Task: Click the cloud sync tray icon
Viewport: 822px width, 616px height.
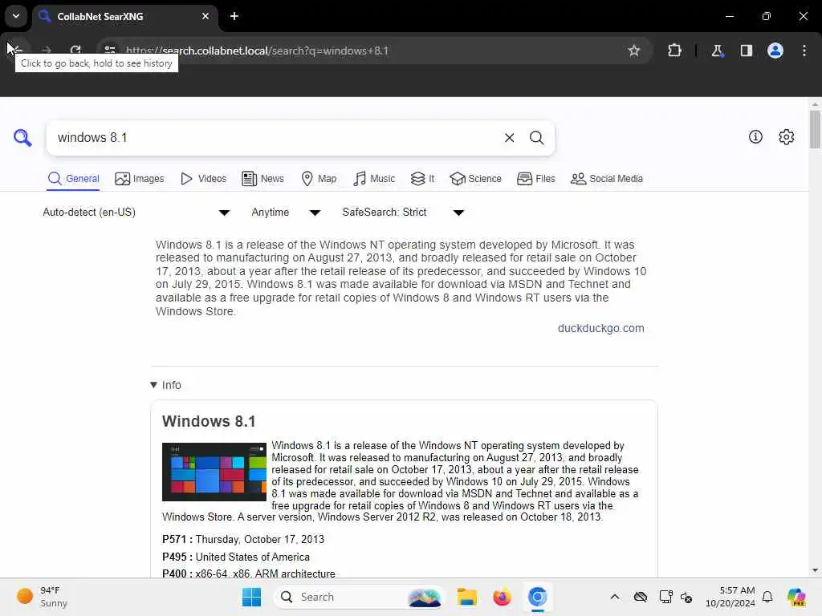Action: (x=640, y=597)
